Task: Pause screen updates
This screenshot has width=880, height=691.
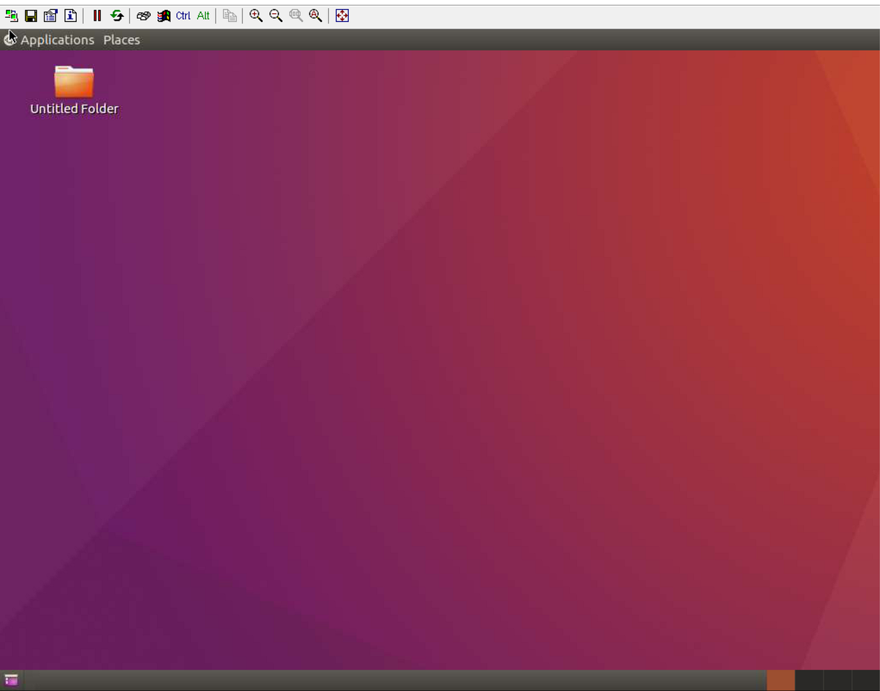Action: [x=97, y=16]
